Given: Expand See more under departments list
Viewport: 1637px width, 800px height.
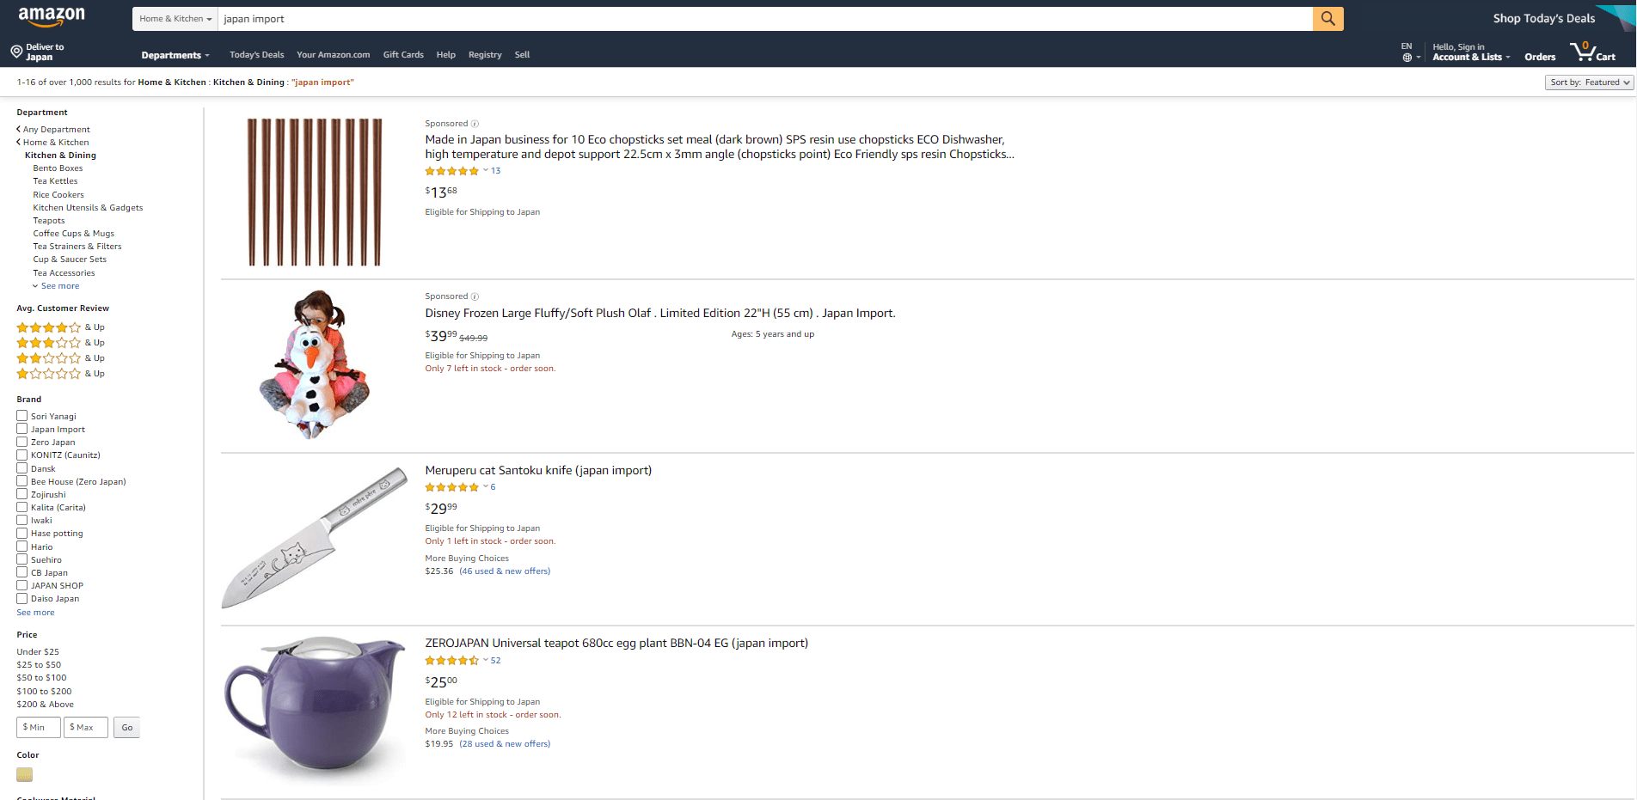Looking at the screenshot, I should [59, 286].
